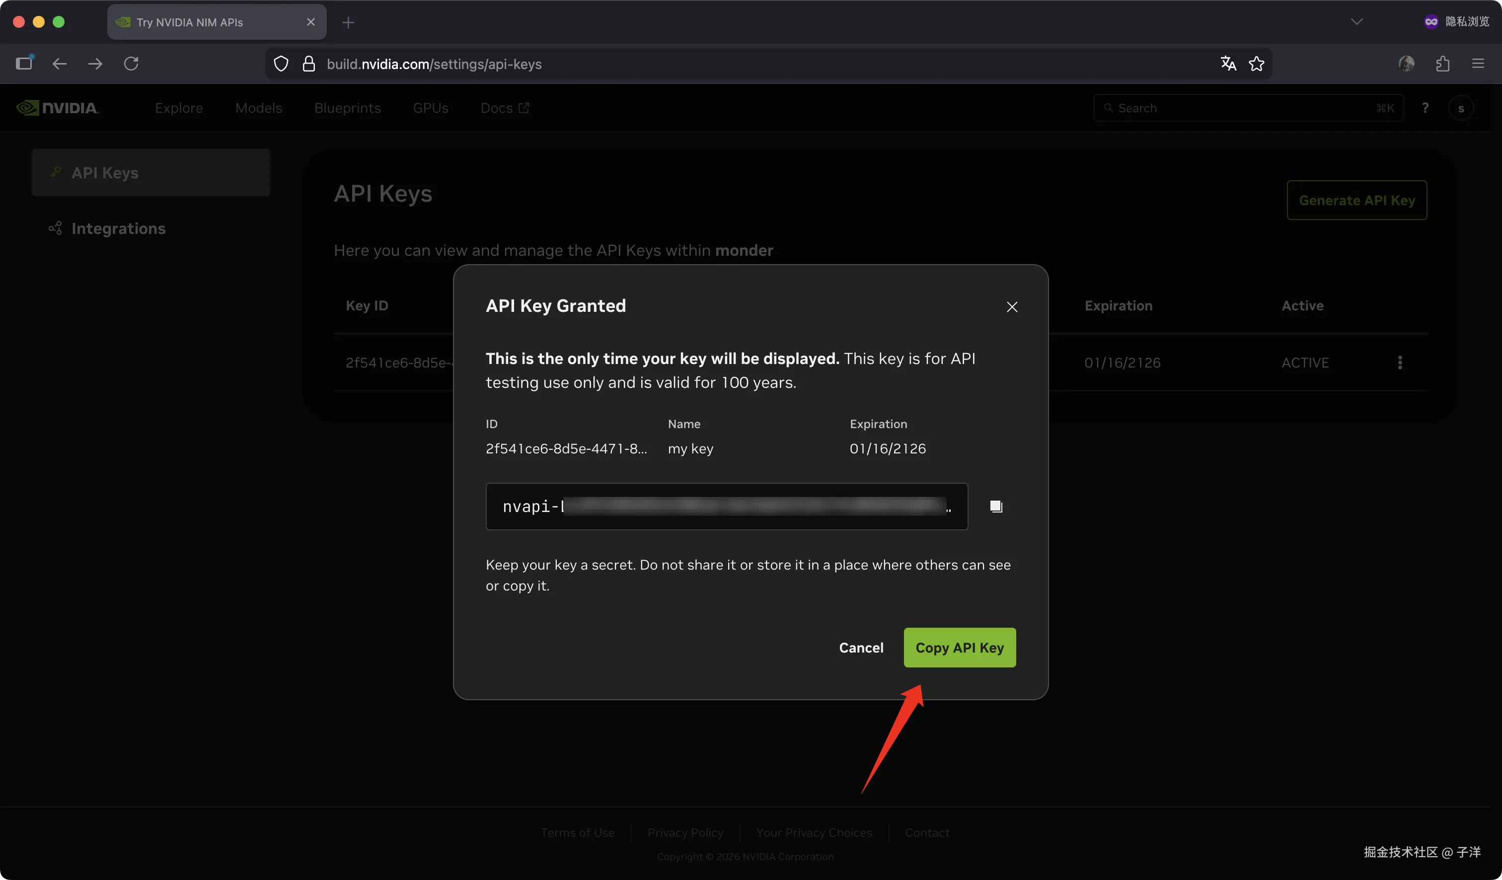
Task: Click the clipboard copy icon beside the key
Action: pyautogui.click(x=996, y=507)
